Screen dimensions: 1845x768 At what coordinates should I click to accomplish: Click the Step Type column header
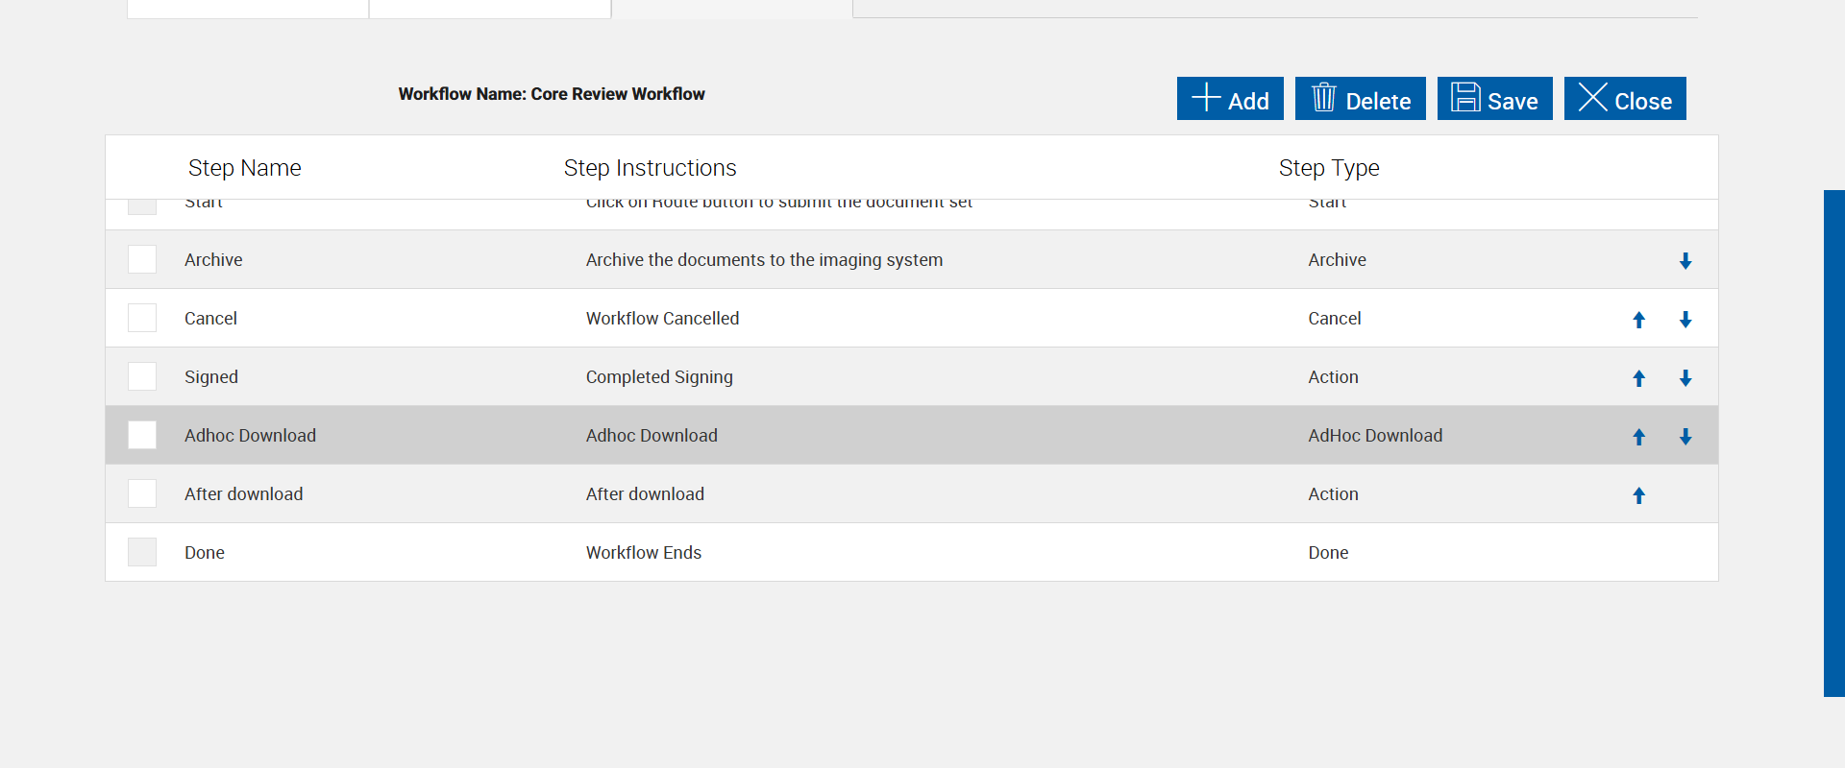(1329, 168)
